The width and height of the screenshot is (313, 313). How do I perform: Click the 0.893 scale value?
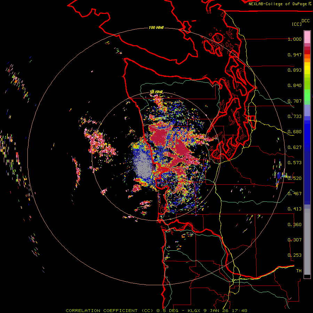pyautogui.click(x=295, y=70)
